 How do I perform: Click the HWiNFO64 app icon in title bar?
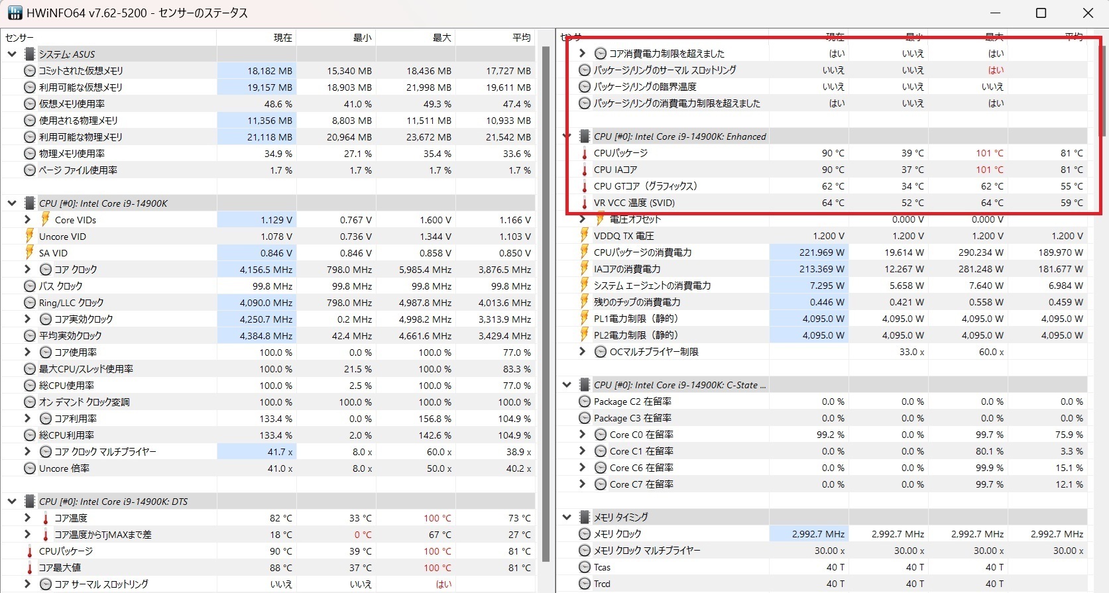point(14,13)
